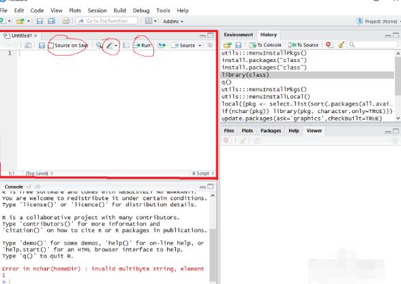Expand the recent files dropdown arrow

coord(29,21)
